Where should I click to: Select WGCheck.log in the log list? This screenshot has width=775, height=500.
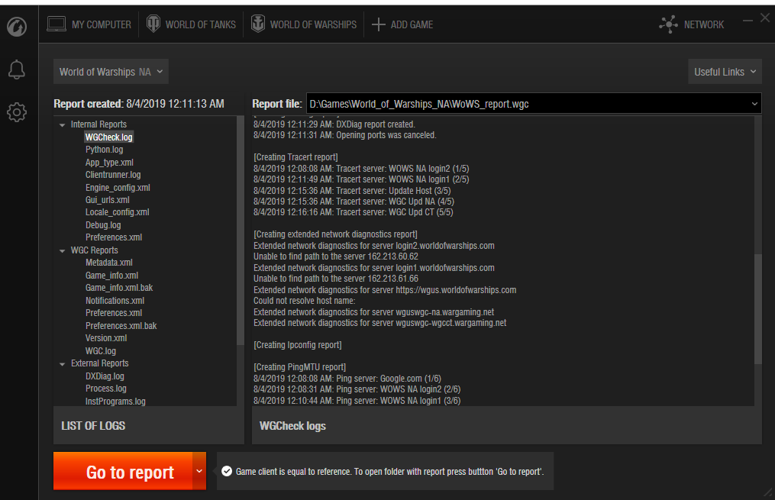(108, 137)
